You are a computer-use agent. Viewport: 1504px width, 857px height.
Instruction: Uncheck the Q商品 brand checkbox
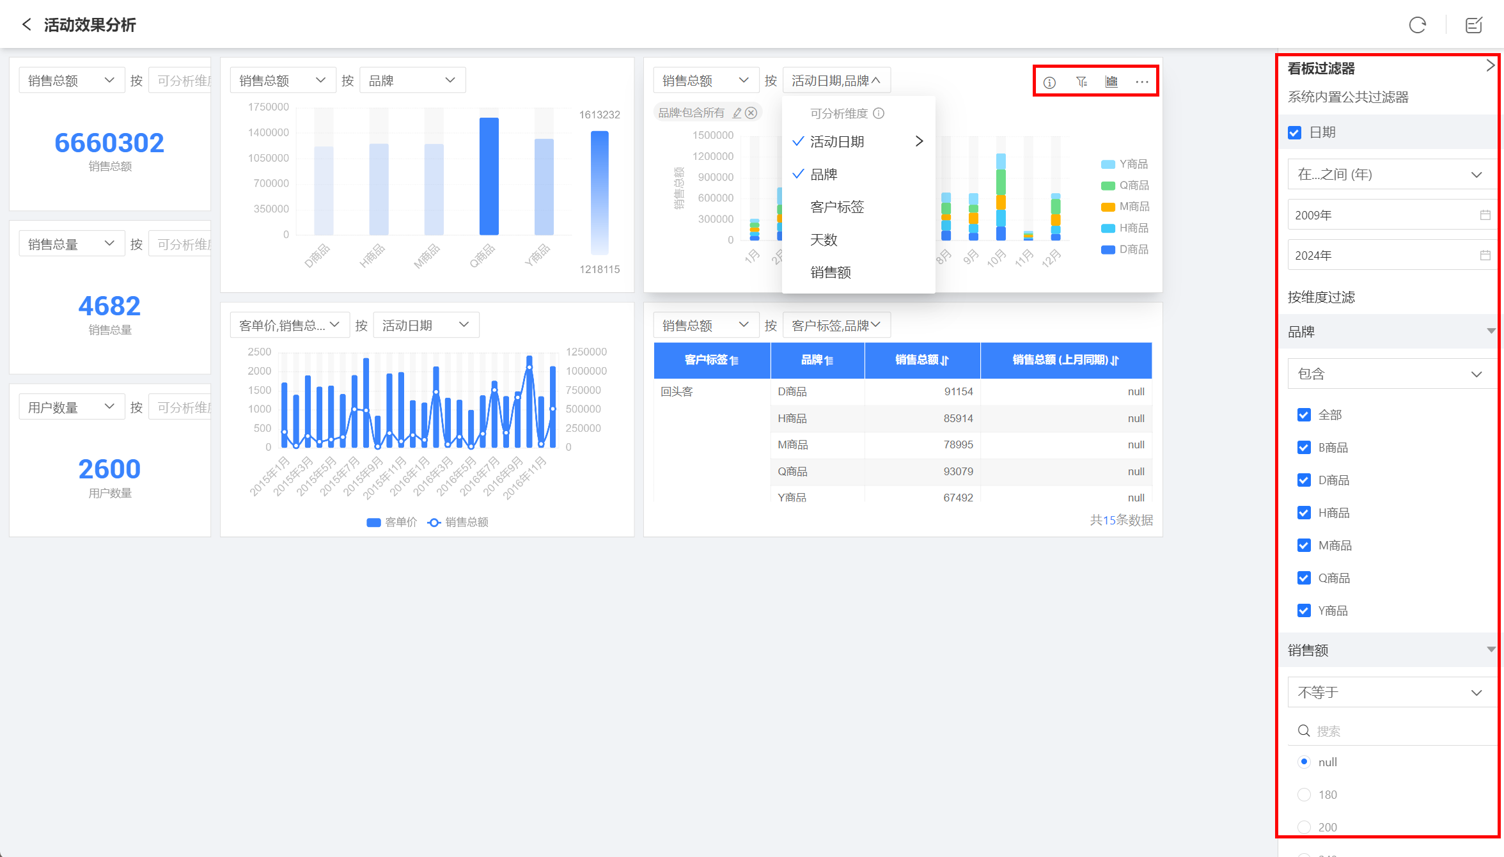pyautogui.click(x=1304, y=578)
